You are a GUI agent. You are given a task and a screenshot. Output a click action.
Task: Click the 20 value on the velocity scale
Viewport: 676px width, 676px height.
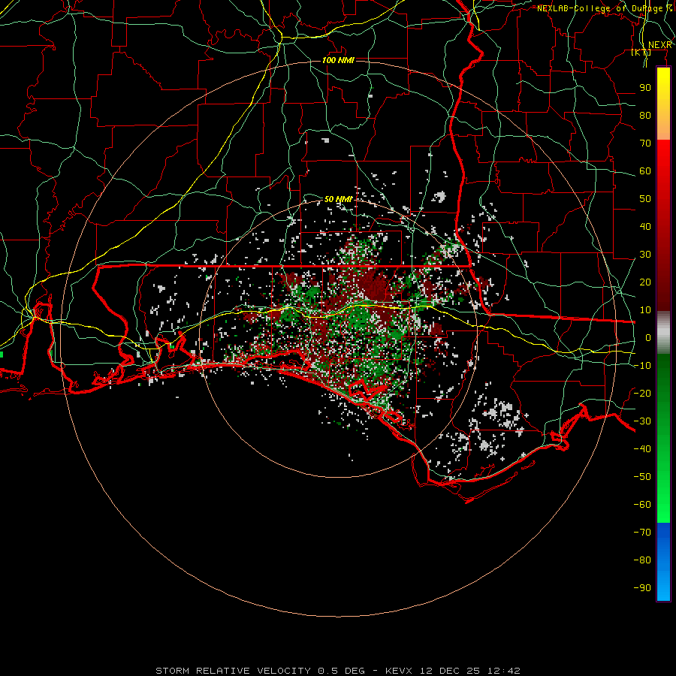tap(645, 282)
